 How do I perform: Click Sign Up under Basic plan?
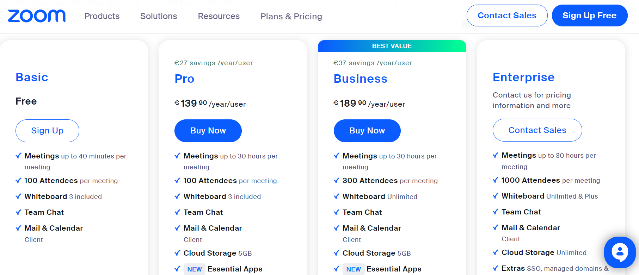tap(47, 131)
